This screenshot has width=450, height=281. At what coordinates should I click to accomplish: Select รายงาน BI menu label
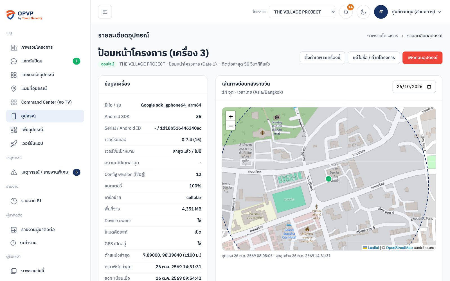(x=31, y=201)
